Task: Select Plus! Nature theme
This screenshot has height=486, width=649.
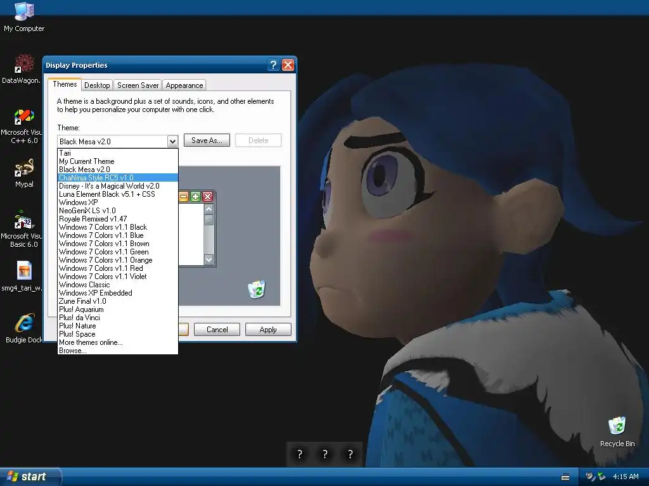Action: point(117,326)
